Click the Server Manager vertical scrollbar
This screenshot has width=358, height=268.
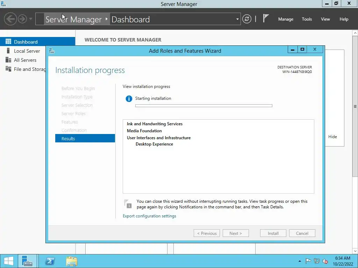(x=355, y=106)
